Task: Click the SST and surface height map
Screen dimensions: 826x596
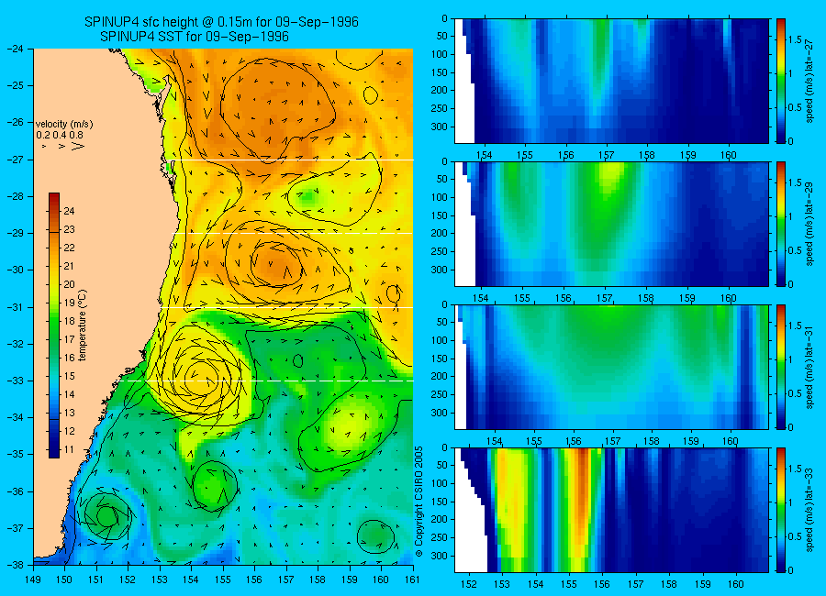Action: pyautogui.click(x=223, y=306)
